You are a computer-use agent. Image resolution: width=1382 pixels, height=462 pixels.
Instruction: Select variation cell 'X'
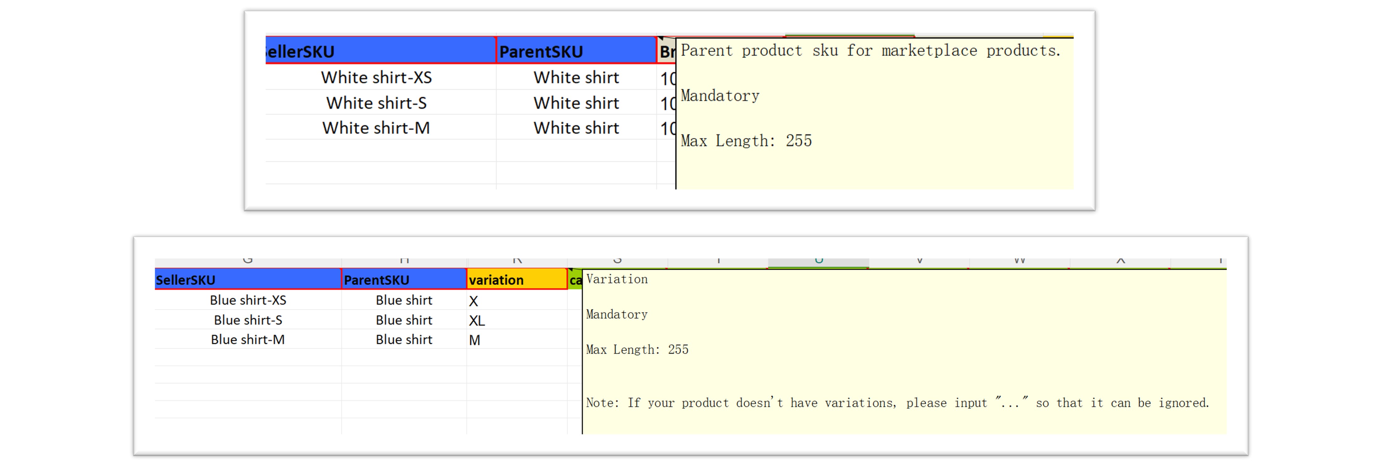[516, 300]
